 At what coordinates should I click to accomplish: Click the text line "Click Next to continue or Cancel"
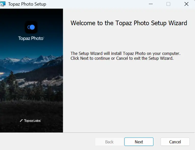pyautogui.click(x=122, y=58)
